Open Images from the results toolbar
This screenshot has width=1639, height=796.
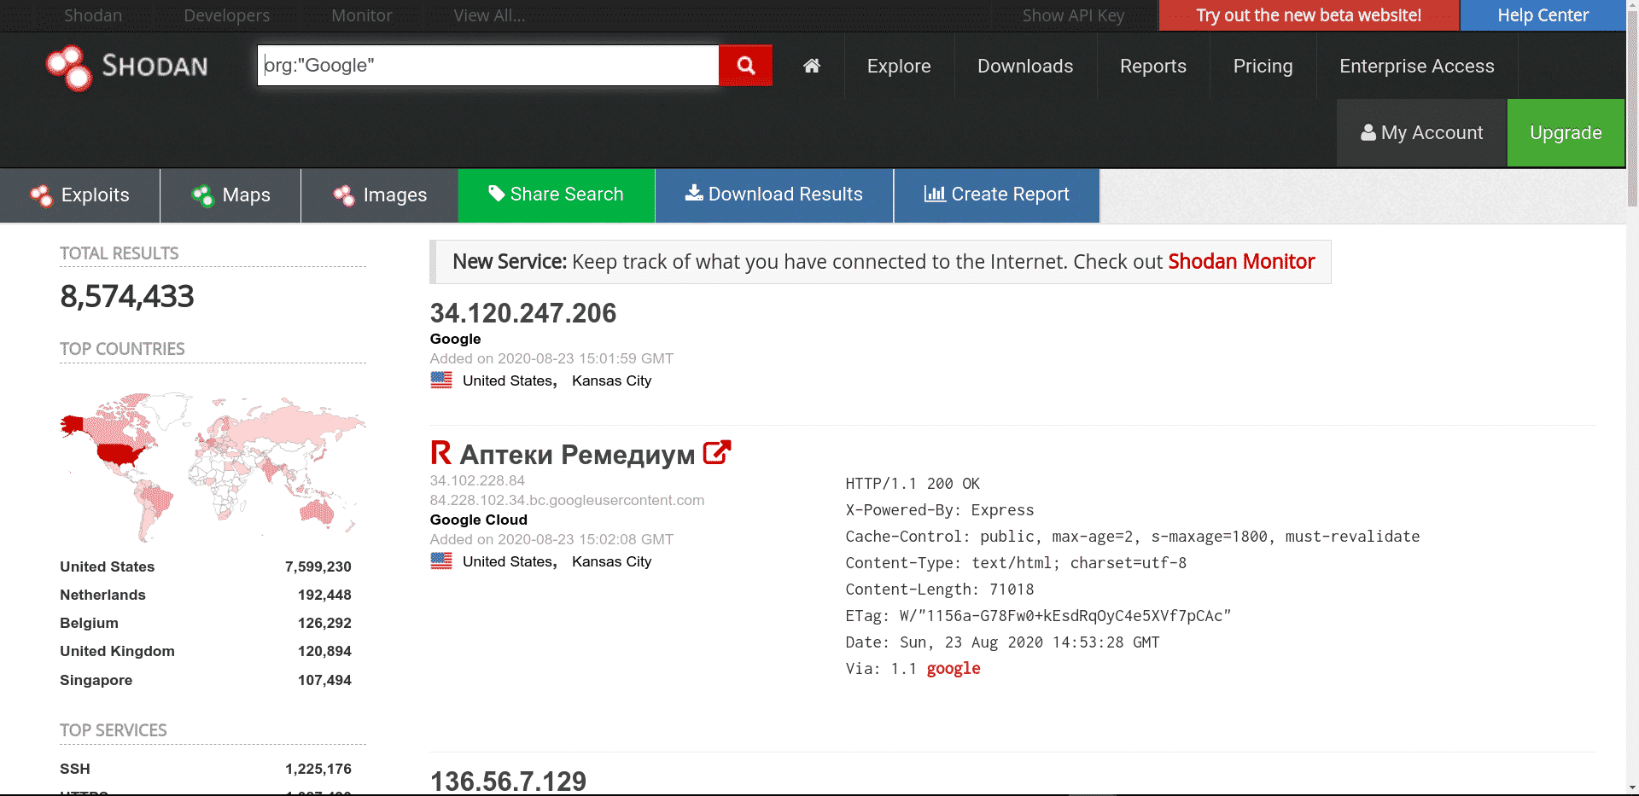pyautogui.click(x=345, y=195)
